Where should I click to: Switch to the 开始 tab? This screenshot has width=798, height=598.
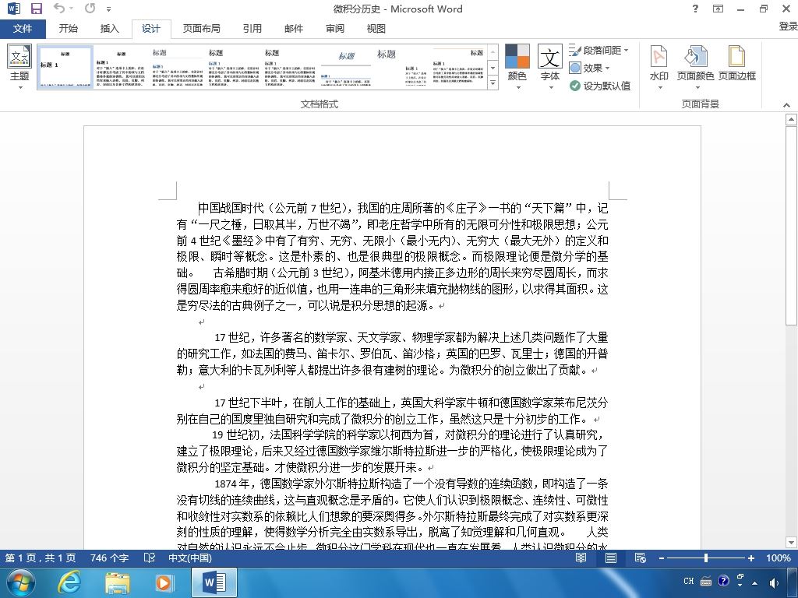(69, 29)
